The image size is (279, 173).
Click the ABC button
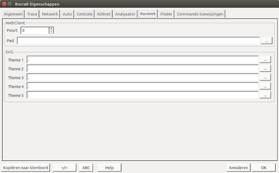[x=86, y=167]
